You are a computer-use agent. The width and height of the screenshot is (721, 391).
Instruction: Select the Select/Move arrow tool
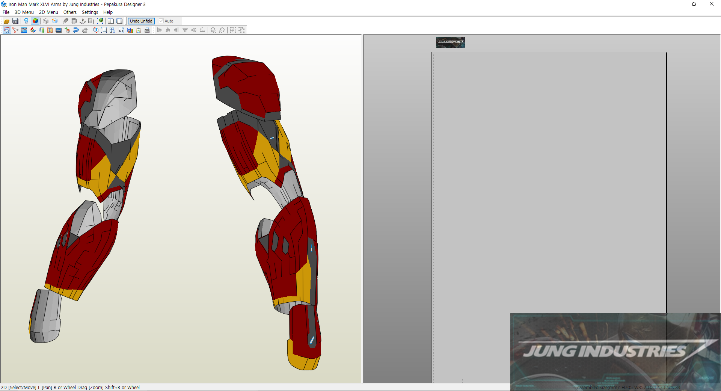click(7, 30)
